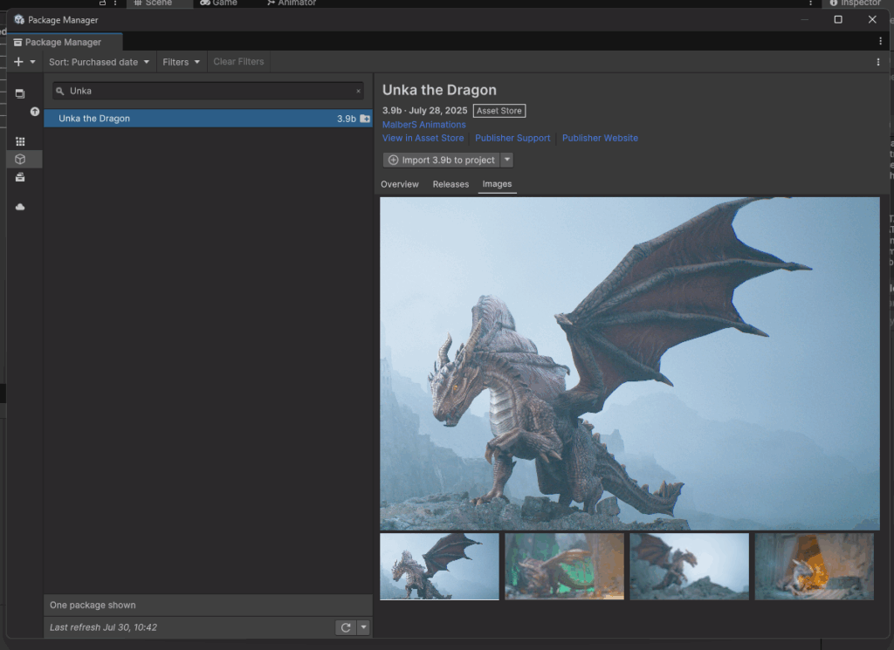
Task: Show Updates via the up-arrow sidebar icon
Action: [x=35, y=112]
